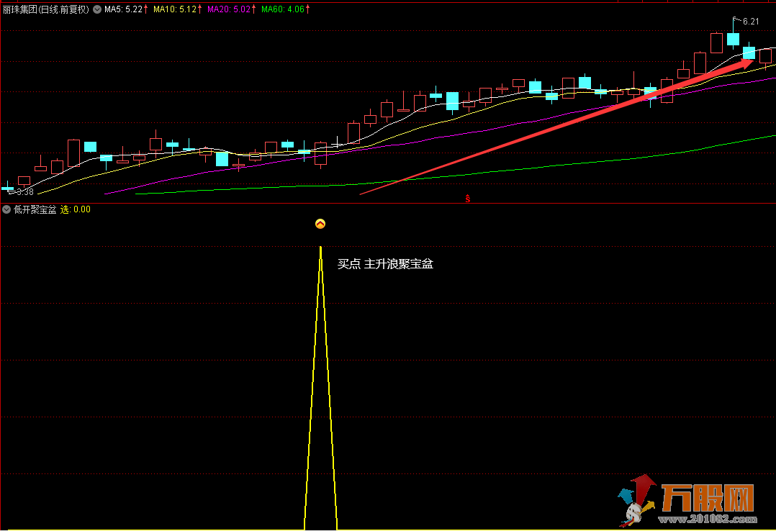Click the yellow up-arrow signal icon

(x=320, y=224)
